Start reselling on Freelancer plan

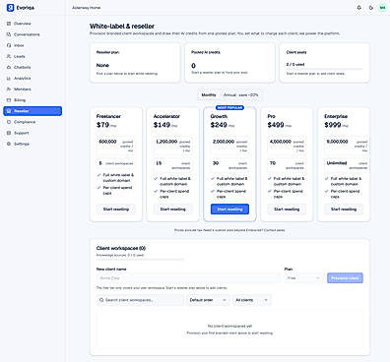(x=116, y=210)
